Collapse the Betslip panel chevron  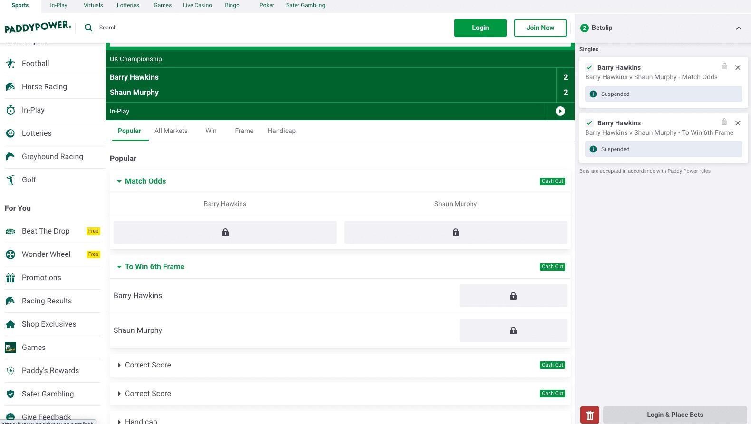739,28
